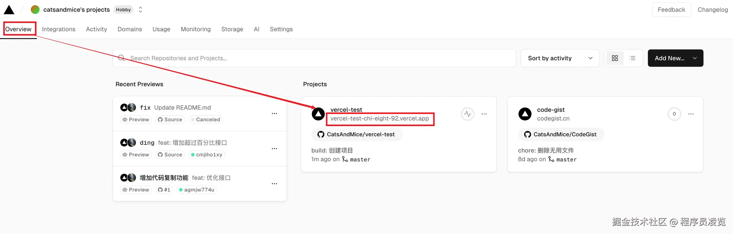Click the chore: 删除无用文件 commit message

(x=546, y=150)
